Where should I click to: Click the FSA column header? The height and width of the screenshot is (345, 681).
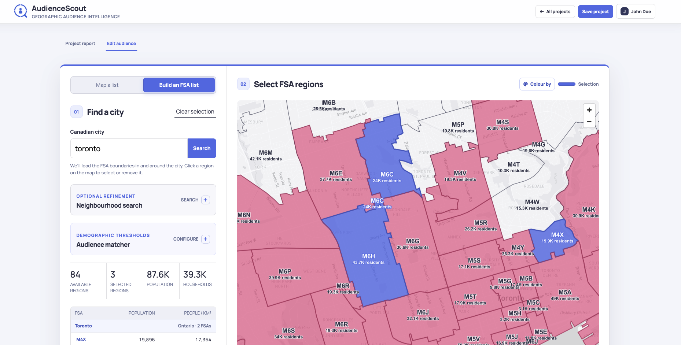point(79,313)
